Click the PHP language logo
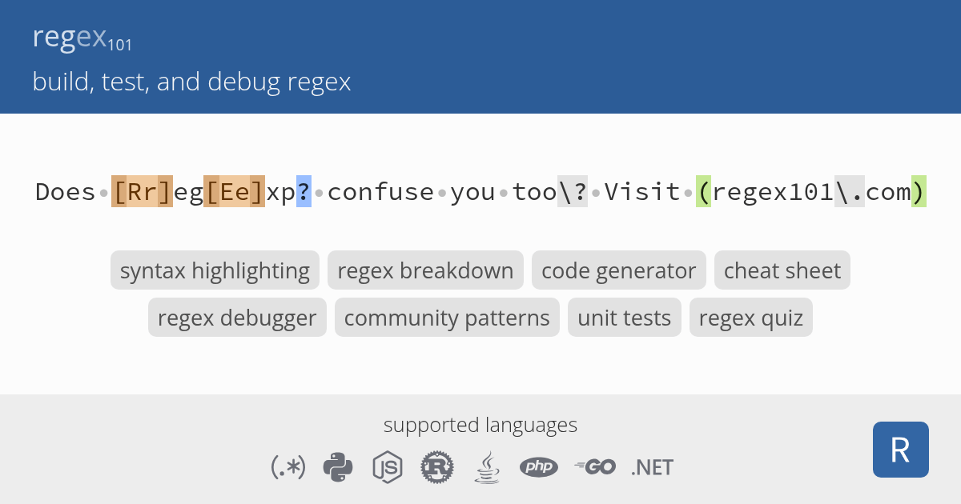Image resolution: width=961 pixels, height=504 pixels. click(538, 467)
